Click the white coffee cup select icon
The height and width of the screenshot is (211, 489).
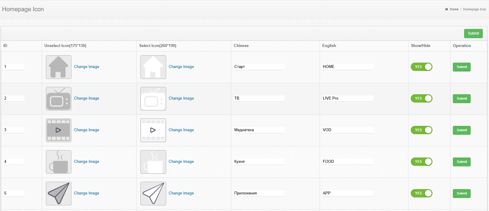pos(153,162)
